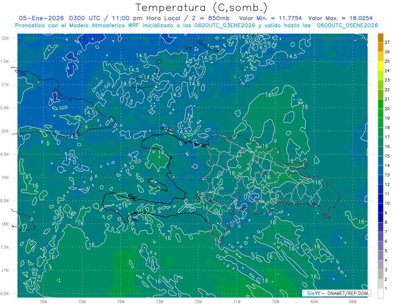Click the color scale label '21'
Screen dimensions: 396x306
(x=387, y=99)
